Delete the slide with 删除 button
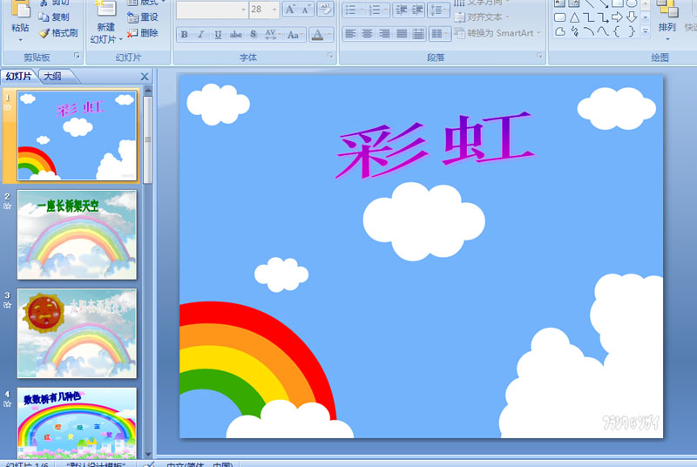This screenshot has height=467, width=697. pyautogui.click(x=142, y=33)
